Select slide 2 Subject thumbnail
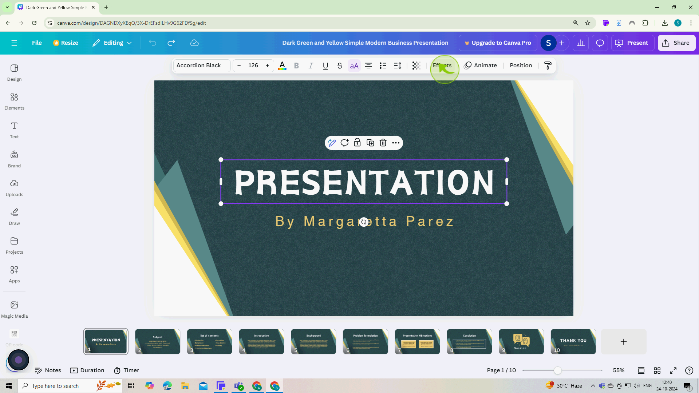The width and height of the screenshot is (699, 393). [x=158, y=341]
